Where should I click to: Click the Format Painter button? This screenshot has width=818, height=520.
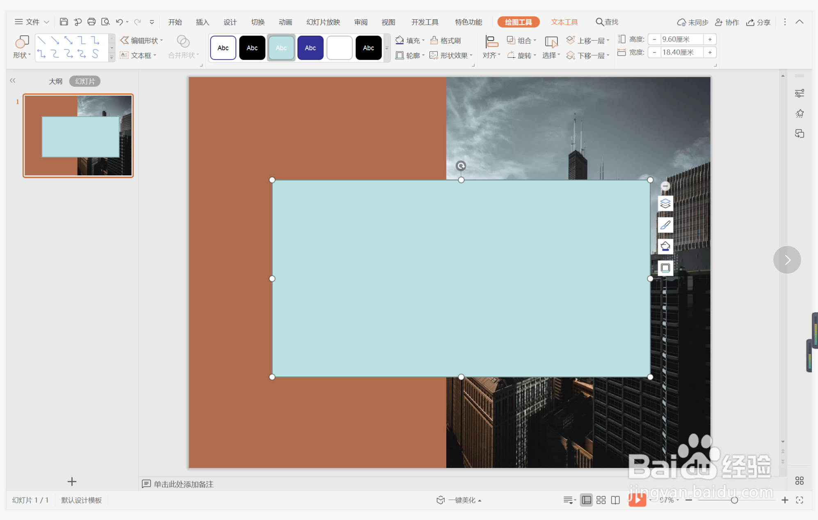446,40
